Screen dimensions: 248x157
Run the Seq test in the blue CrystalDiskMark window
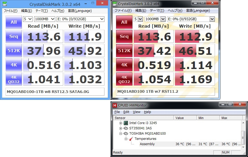[x=14, y=36]
